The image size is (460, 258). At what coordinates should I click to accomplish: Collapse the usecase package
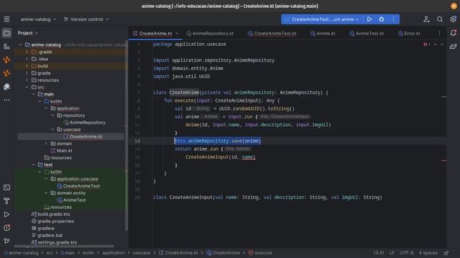[x=52, y=129]
